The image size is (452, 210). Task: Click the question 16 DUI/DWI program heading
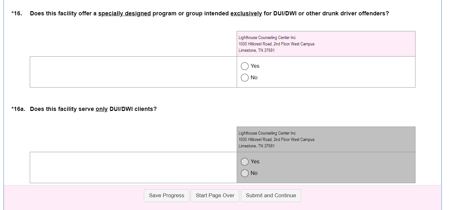[209, 14]
